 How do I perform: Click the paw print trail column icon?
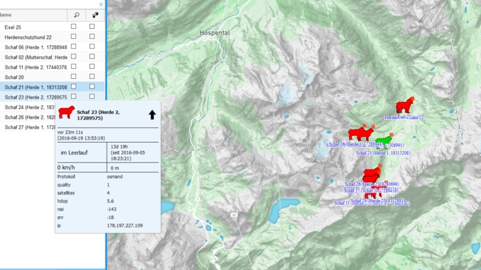[95, 15]
